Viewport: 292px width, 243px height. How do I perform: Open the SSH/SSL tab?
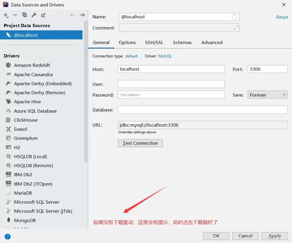coord(154,43)
